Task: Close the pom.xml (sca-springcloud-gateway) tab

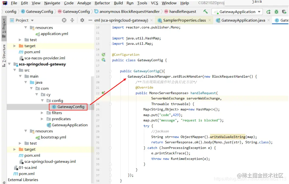Action: (x=151, y=20)
